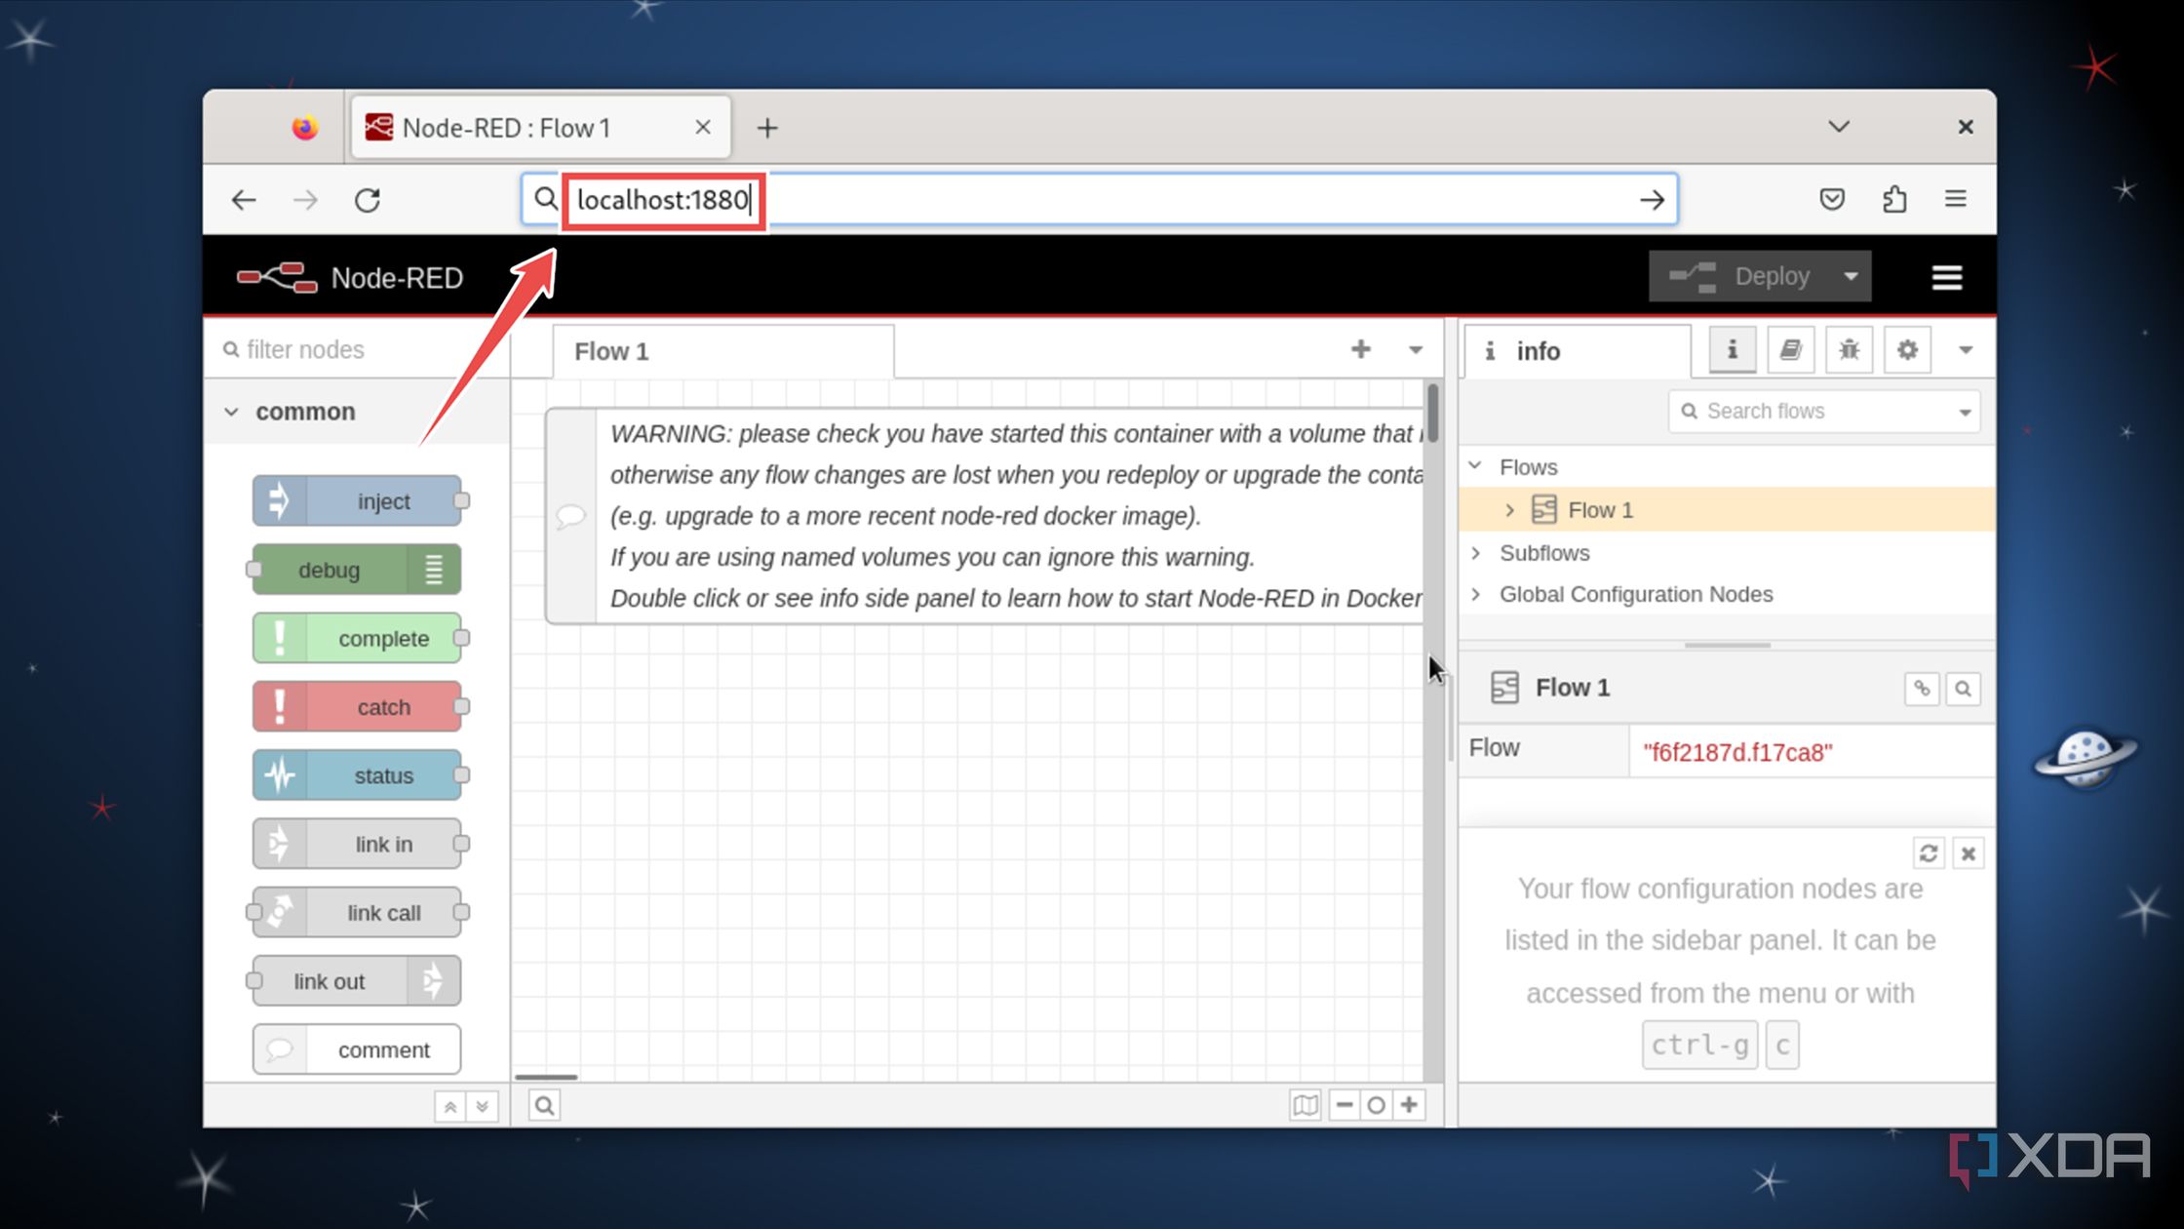The width and height of the screenshot is (2184, 1229).
Task: Collapse the Flows tree section
Action: click(1476, 466)
